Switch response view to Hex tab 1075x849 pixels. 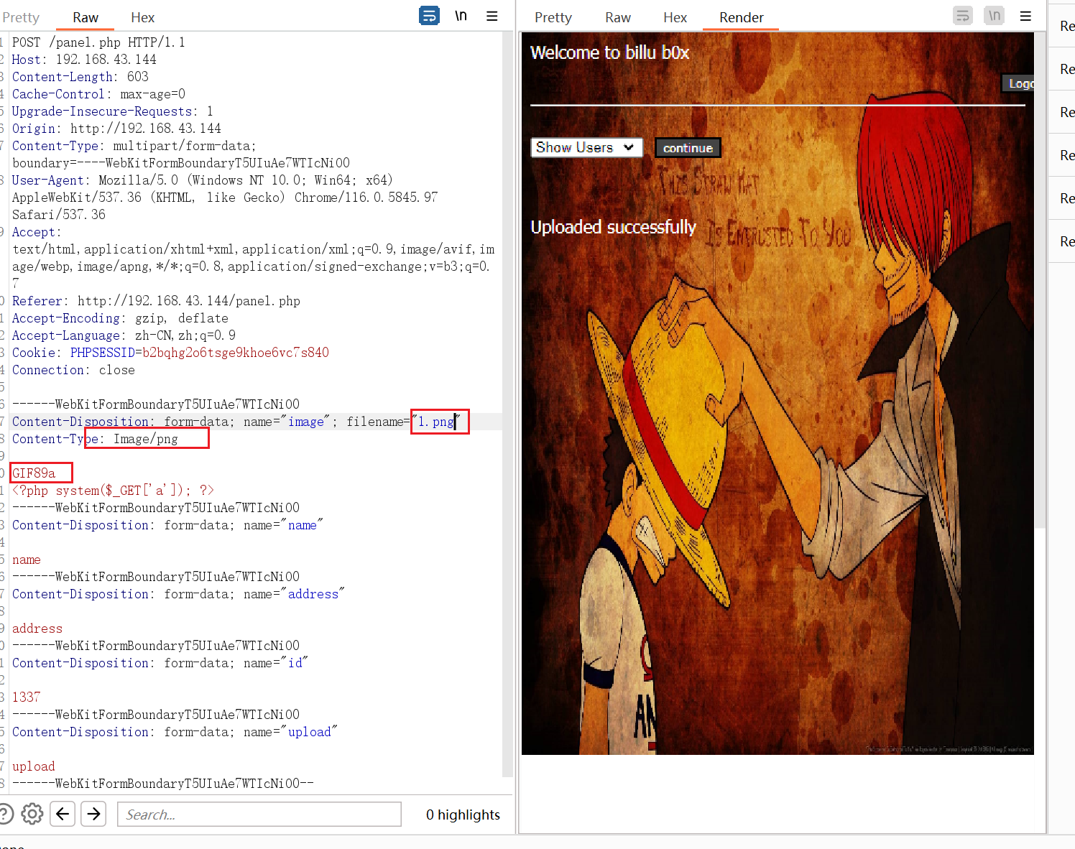tap(675, 17)
